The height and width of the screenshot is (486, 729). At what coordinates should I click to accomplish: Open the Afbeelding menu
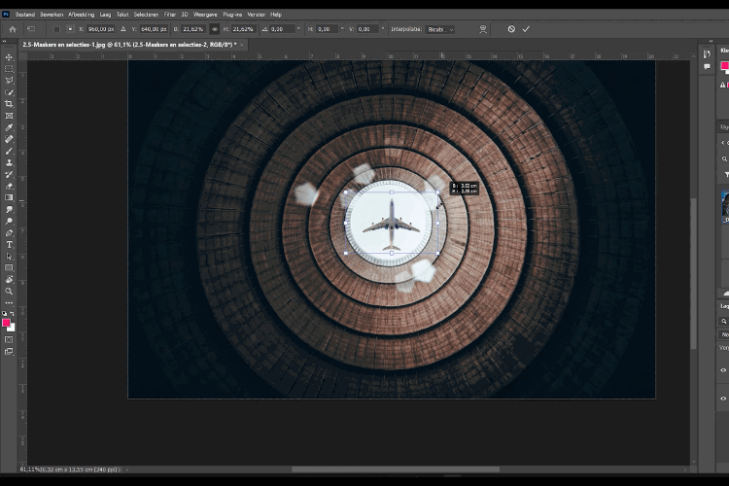coord(81,15)
